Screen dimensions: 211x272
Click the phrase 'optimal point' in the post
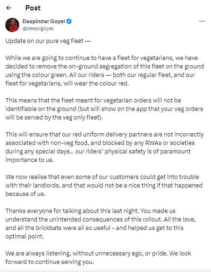coord(25,237)
